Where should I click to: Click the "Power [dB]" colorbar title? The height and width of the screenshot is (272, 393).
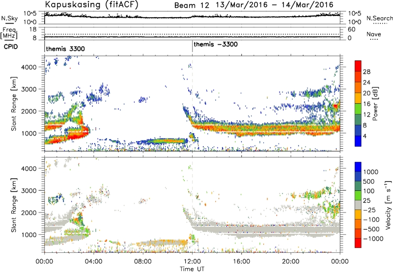pos(375,104)
